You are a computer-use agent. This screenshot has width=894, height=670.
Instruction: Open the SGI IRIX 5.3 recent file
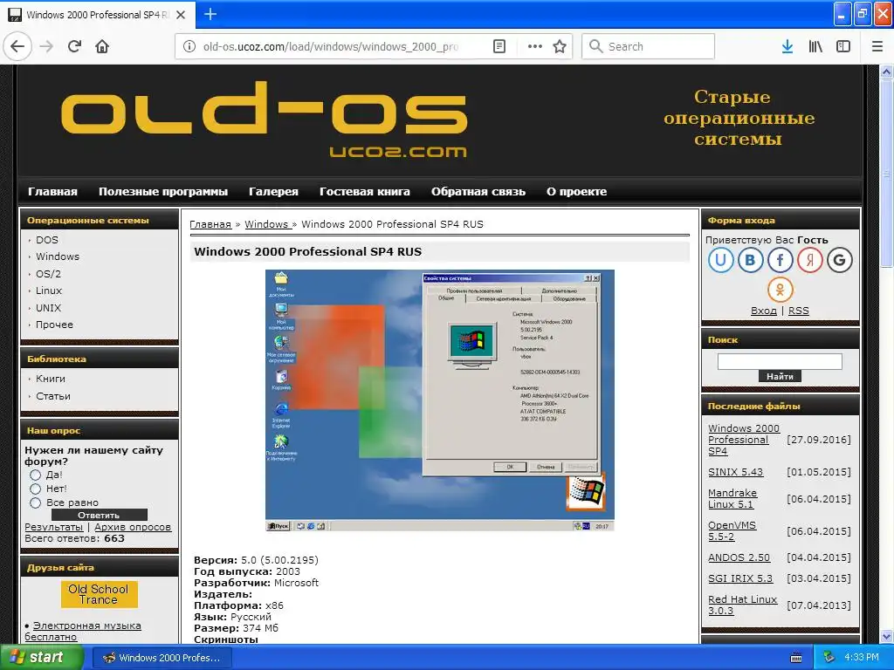click(x=740, y=579)
